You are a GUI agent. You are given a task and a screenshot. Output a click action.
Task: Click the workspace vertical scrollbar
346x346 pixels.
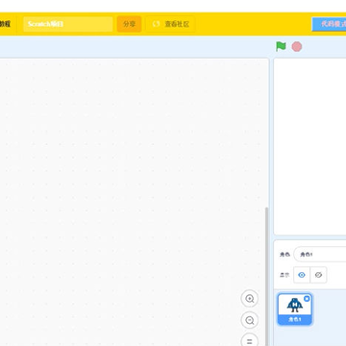coord(266,276)
